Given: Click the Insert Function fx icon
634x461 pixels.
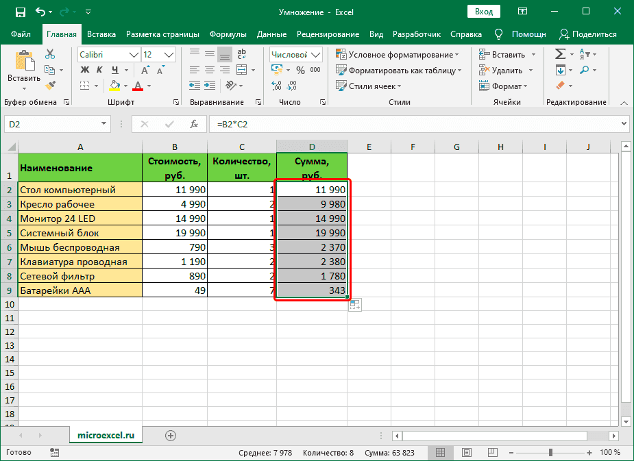Looking at the screenshot, I should click(194, 124).
